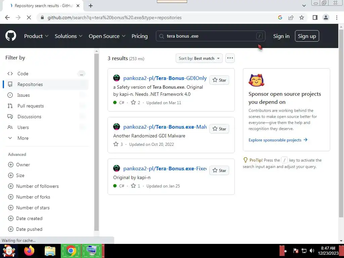The height and width of the screenshot is (258, 344).
Task: Bookmark this page with the star icon
Action: tap(302, 17)
